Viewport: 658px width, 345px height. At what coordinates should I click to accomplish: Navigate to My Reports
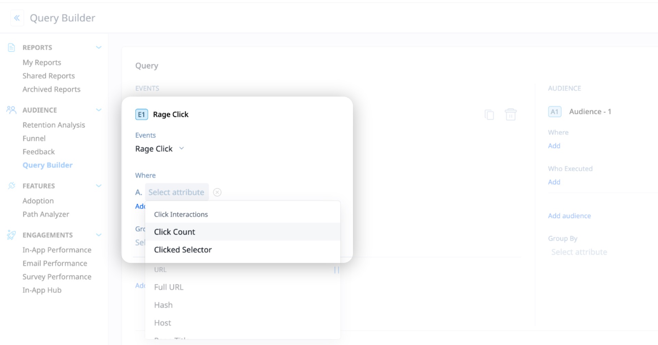(x=42, y=62)
